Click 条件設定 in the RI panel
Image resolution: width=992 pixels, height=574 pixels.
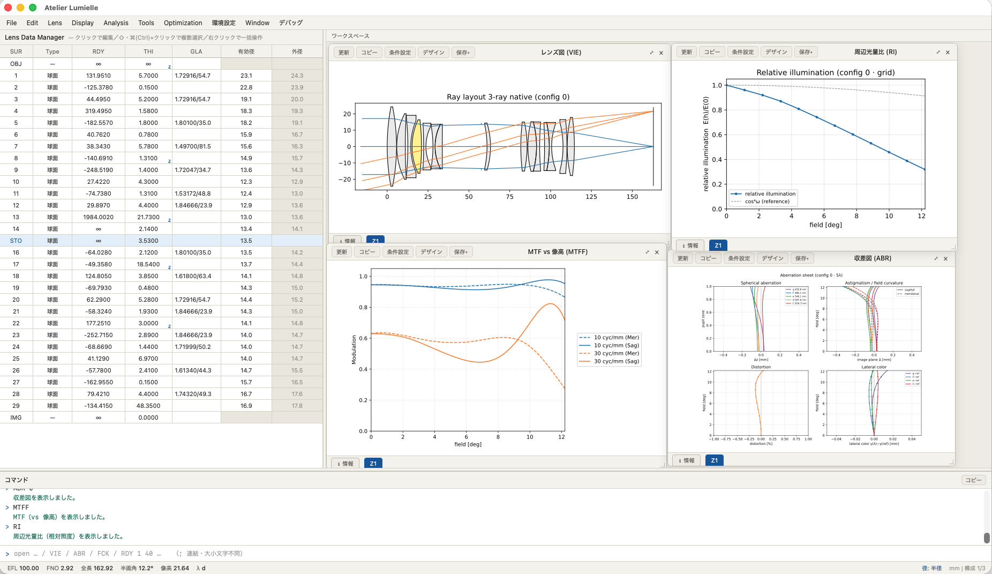[742, 52]
